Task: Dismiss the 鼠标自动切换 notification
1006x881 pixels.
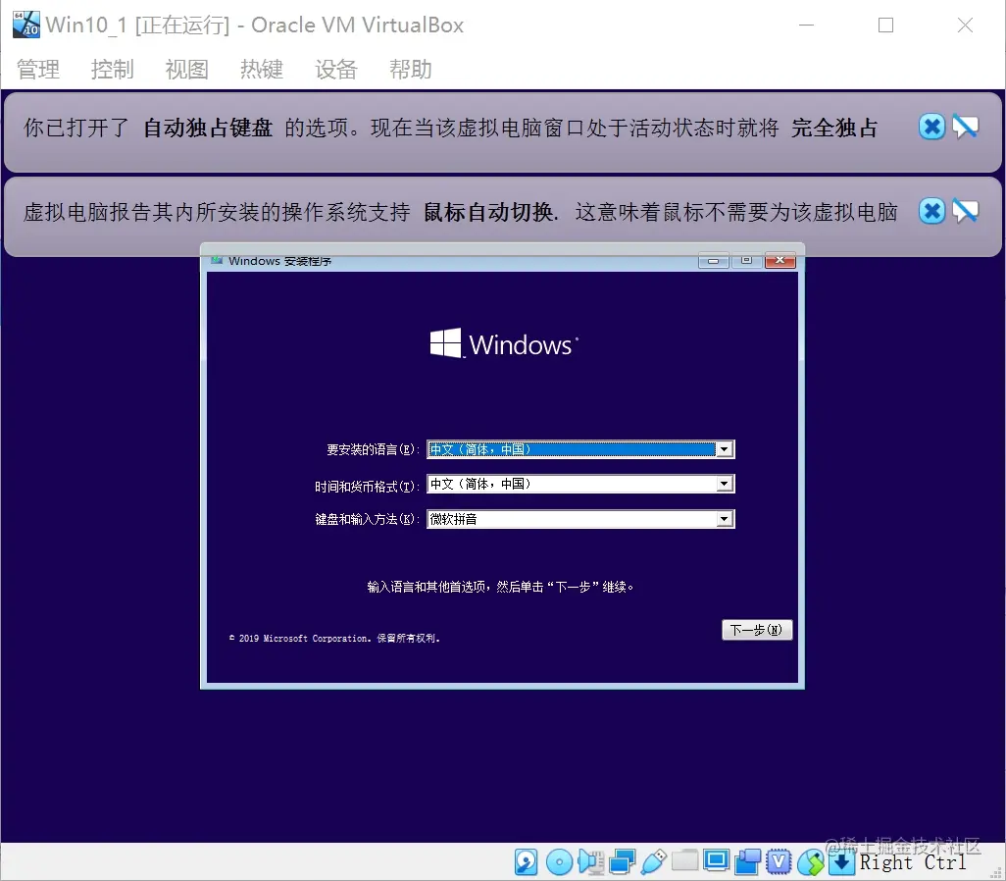Action: click(x=931, y=211)
